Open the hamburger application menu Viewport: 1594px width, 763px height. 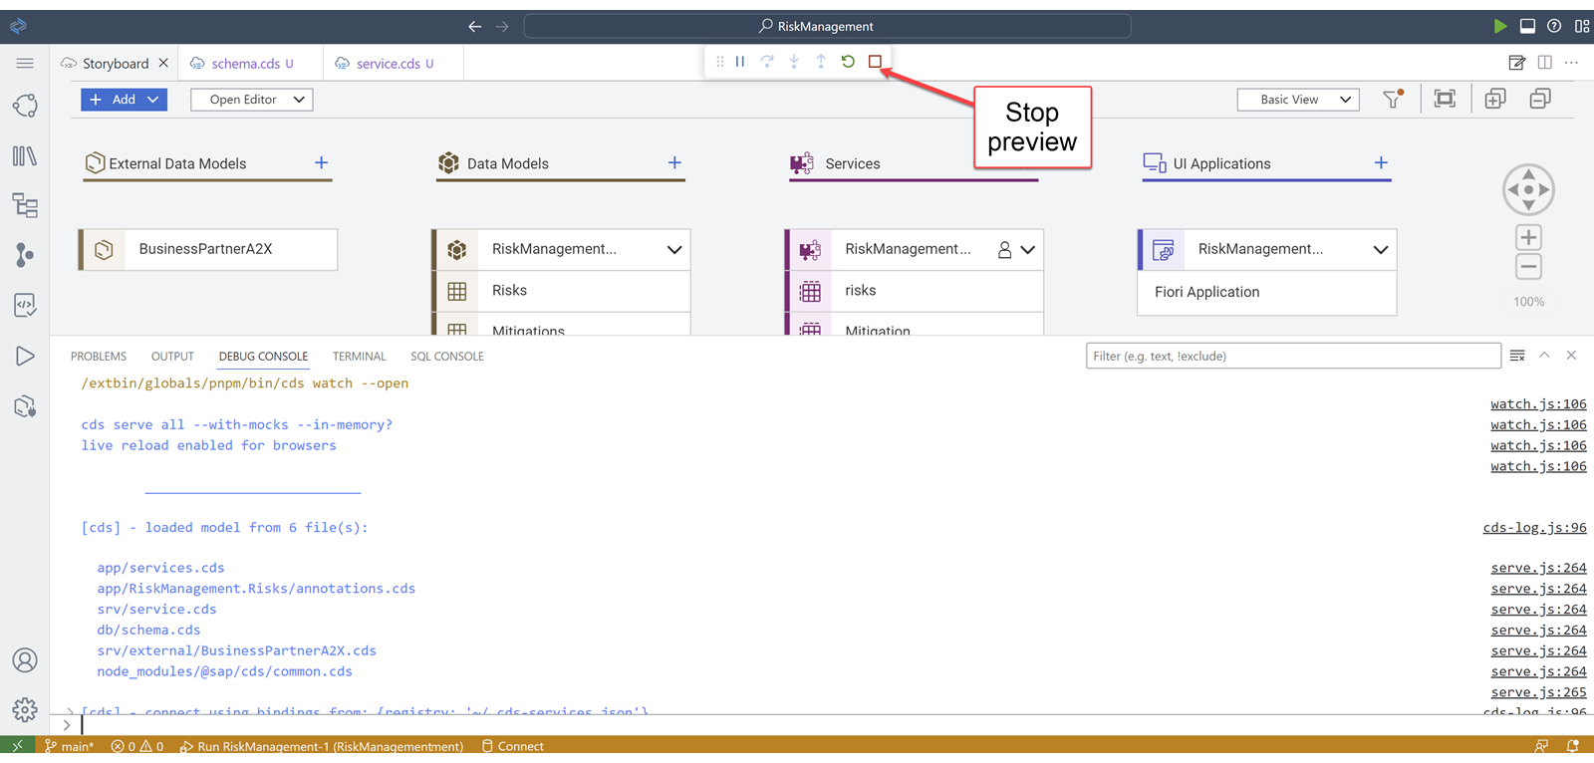pos(25,63)
